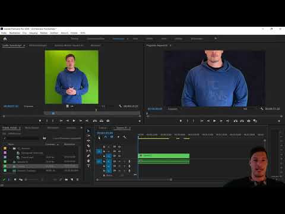The image size is (285, 214).
Task: Export frame from the Source monitor
Action: point(108,121)
